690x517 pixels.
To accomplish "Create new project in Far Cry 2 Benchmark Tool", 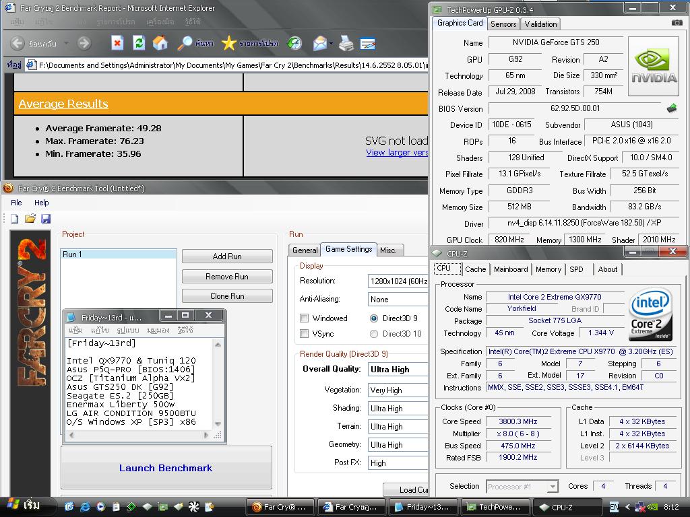I will coord(15,219).
